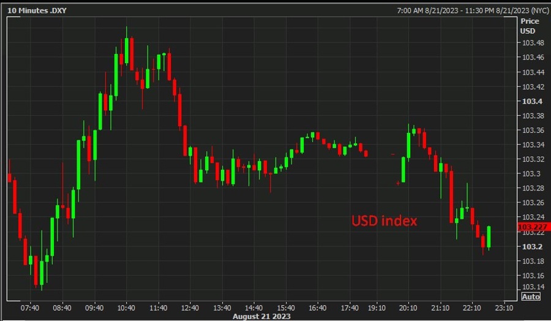Viewport: 551px width, 321px height.
Task: Click the 103.28 price axis label
Action: tap(533, 188)
